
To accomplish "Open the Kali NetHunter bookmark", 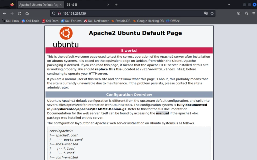I will click(96, 21).
